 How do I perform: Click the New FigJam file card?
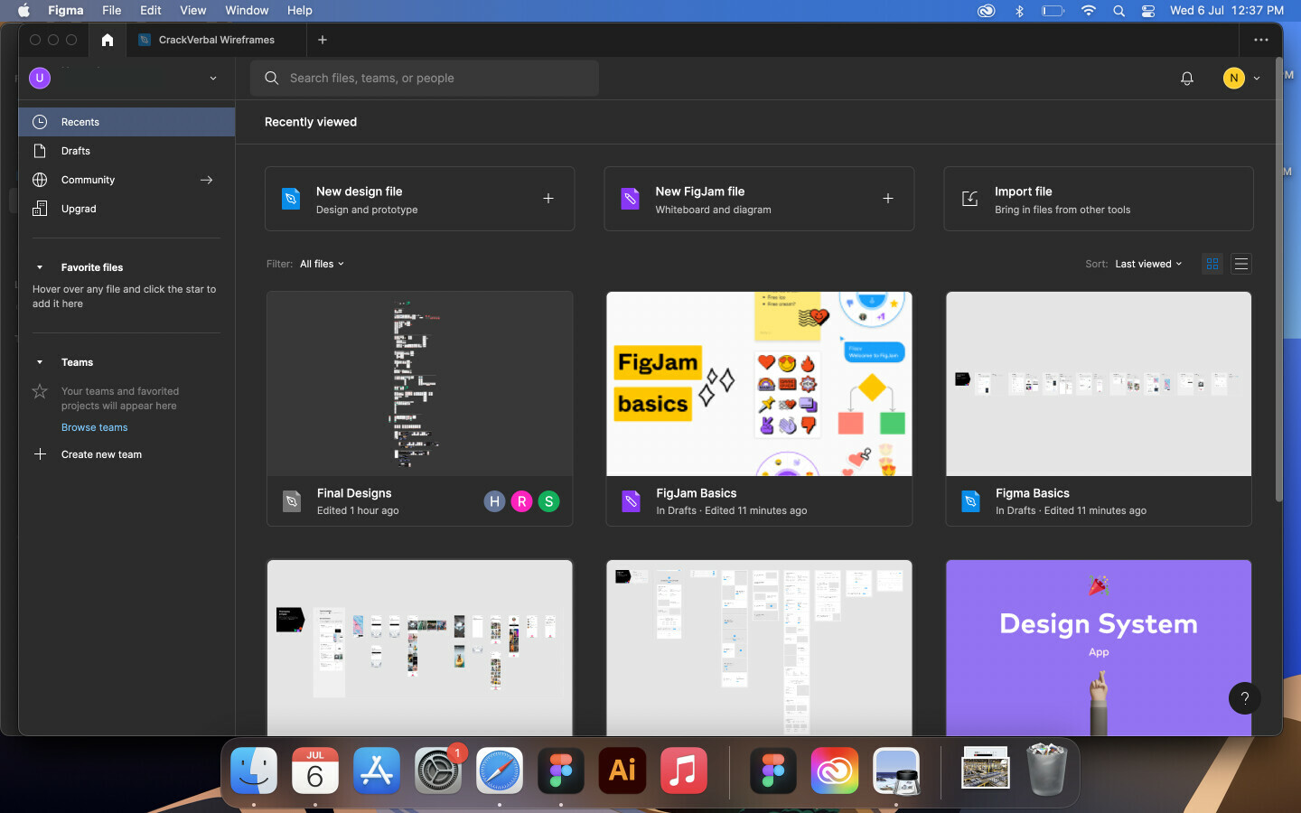759,199
